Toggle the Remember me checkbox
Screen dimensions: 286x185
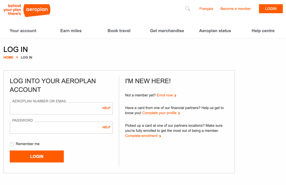point(12,144)
